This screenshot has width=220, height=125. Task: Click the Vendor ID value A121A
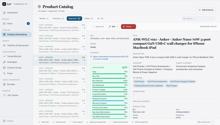[x=178, y=118]
